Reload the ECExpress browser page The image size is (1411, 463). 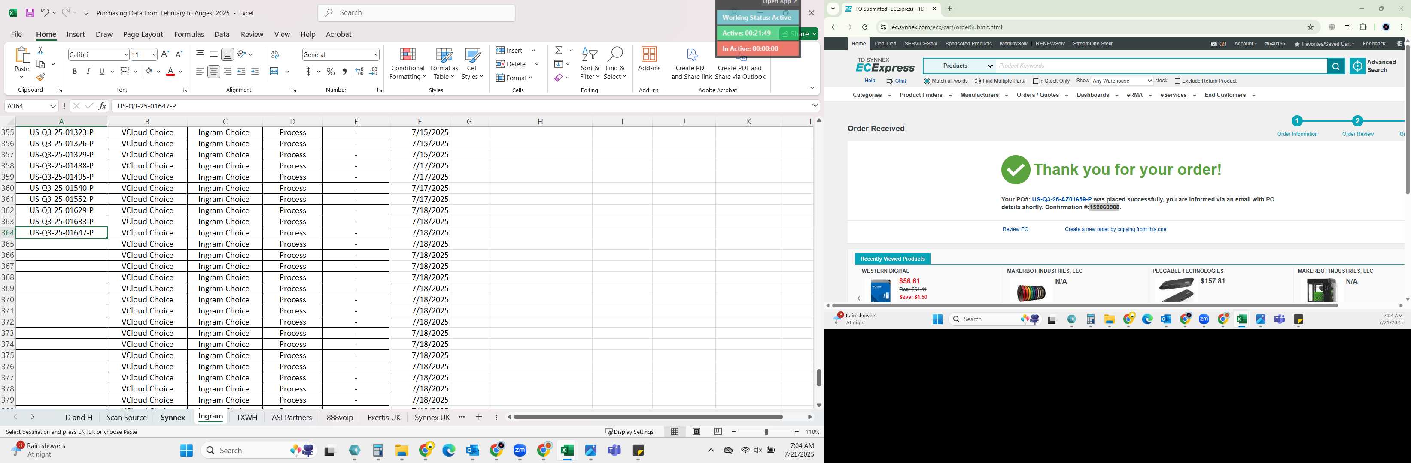(864, 27)
